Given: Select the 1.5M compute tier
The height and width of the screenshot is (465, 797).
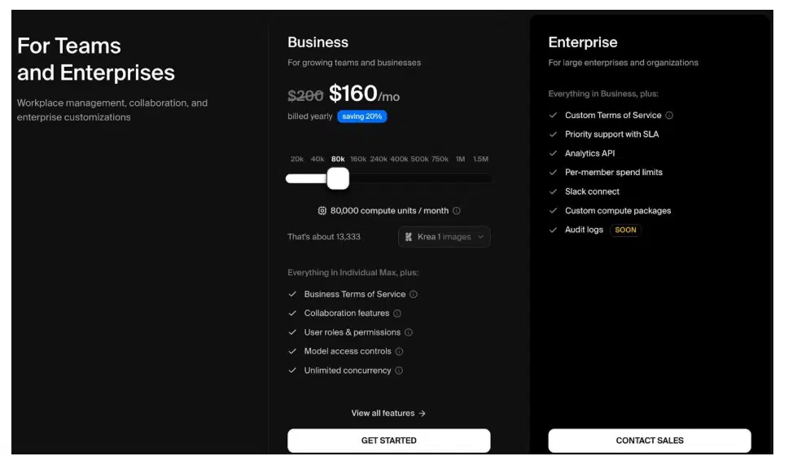Looking at the screenshot, I should click(x=480, y=160).
